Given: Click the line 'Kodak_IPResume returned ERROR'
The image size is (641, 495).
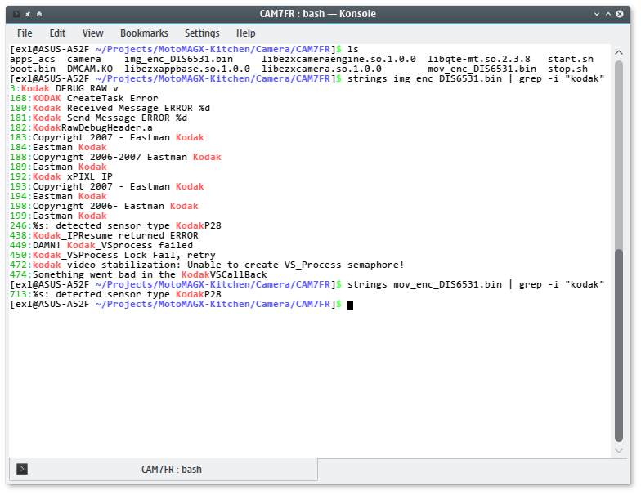Looking at the screenshot, I should pos(105,235).
